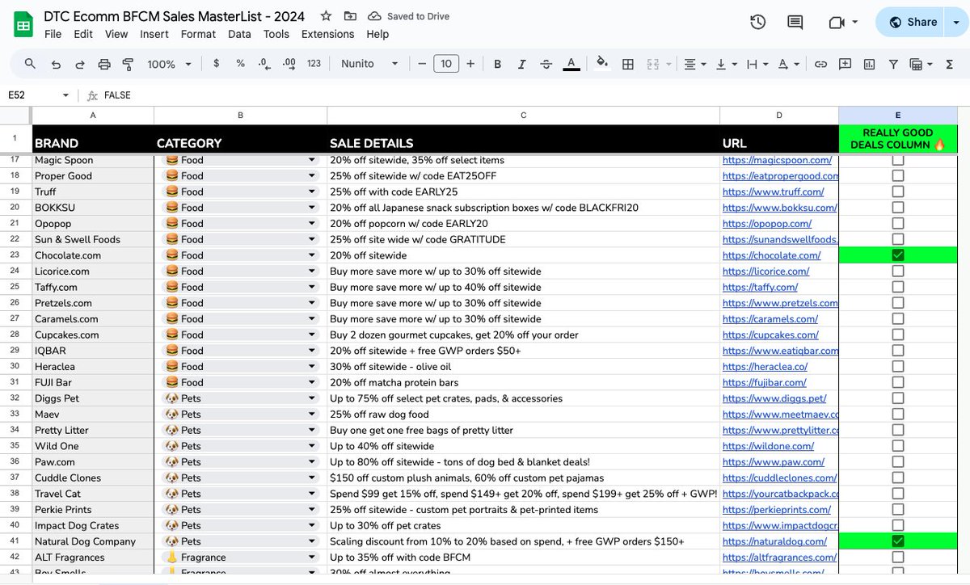Star the document title

[326, 16]
